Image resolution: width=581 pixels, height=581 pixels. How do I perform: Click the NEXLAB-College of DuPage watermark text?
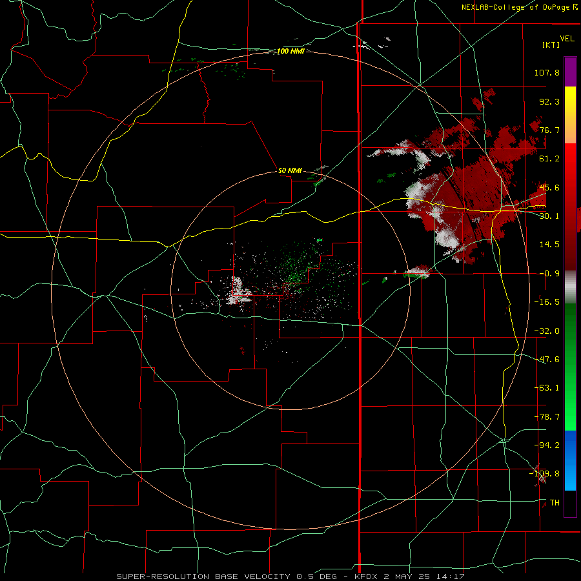(x=520, y=7)
